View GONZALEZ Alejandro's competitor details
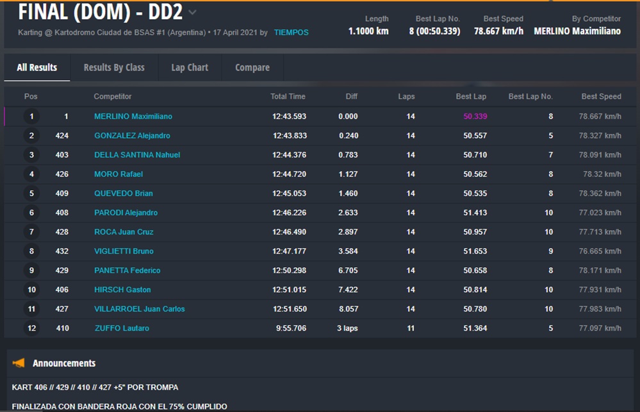The image size is (640, 412). pos(132,136)
